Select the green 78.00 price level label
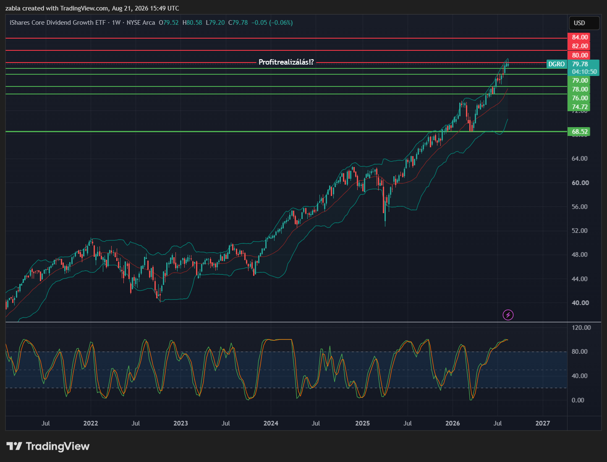607x462 pixels. [x=579, y=89]
